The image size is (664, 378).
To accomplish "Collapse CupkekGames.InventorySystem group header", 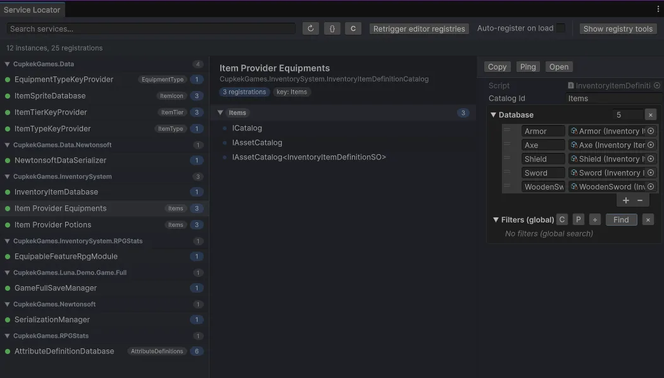I will pyautogui.click(x=7, y=176).
